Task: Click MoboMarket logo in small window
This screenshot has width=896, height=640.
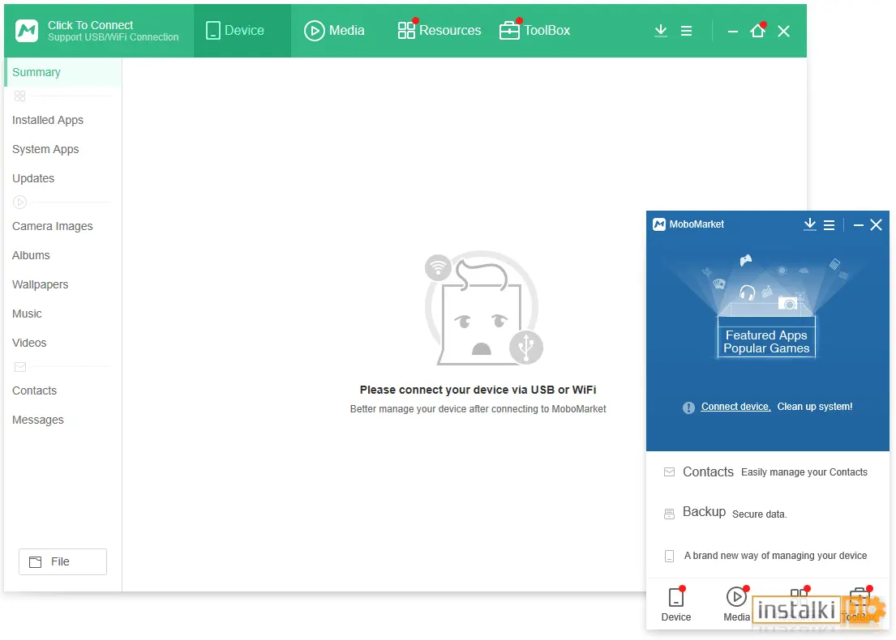Action: [x=659, y=224]
